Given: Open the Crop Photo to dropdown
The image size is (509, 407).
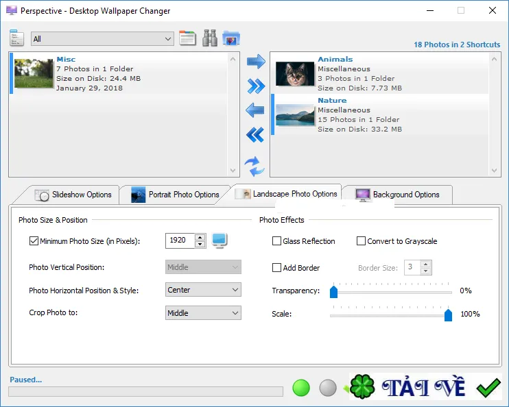Looking at the screenshot, I should tap(203, 313).
